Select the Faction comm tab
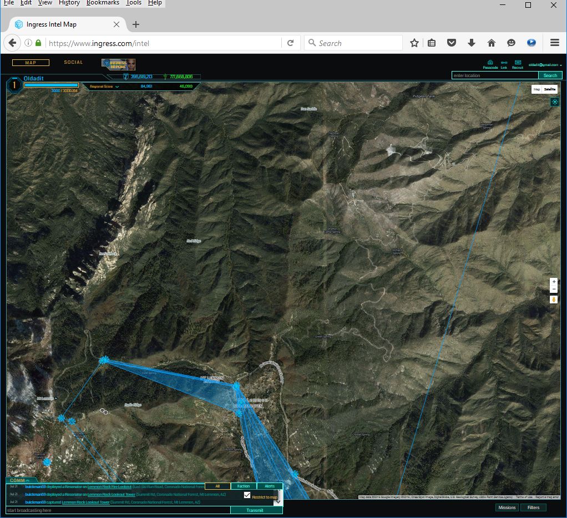Screen dimensions: 567x518 [x=243, y=486]
